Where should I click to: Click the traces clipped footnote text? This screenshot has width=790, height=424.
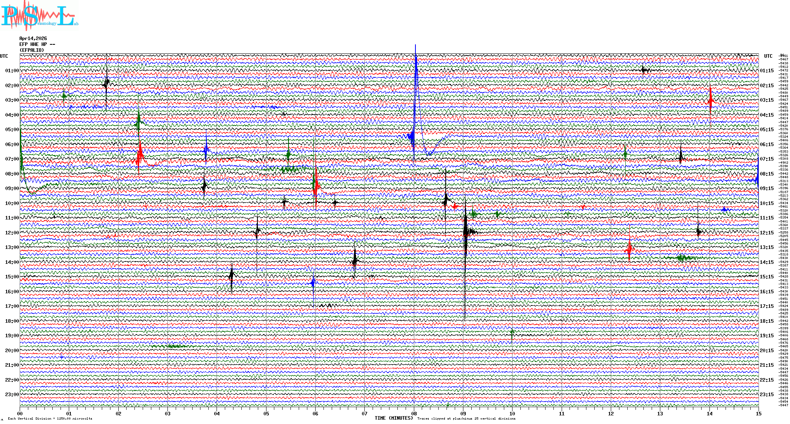coord(466,419)
